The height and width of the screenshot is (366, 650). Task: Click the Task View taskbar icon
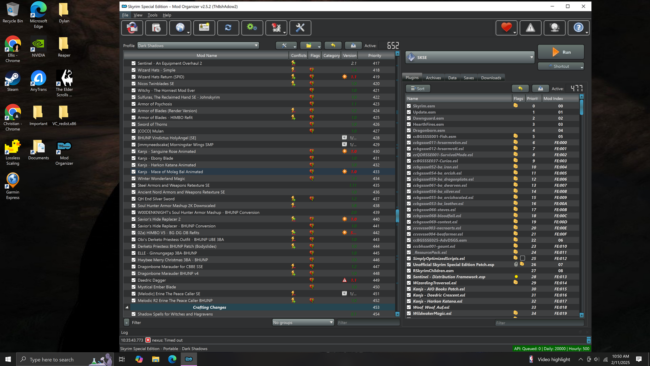point(122,359)
